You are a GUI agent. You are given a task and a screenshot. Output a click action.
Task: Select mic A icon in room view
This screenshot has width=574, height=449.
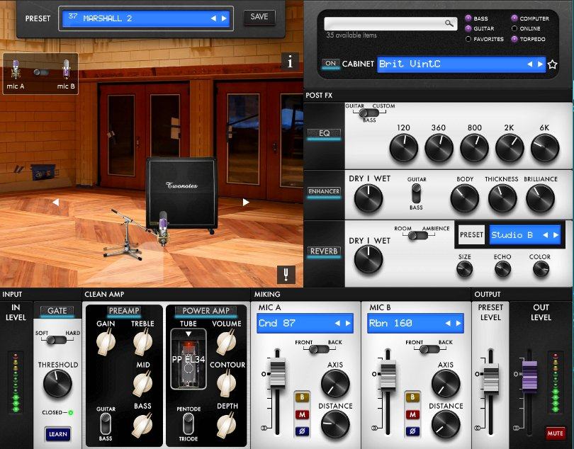pyautogui.click(x=16, y=70)
